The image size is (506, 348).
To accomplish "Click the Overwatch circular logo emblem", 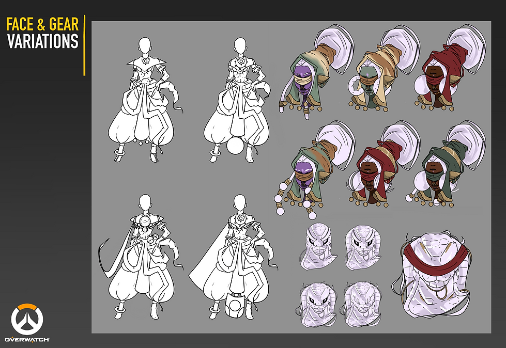I will [x=27, y=319].
